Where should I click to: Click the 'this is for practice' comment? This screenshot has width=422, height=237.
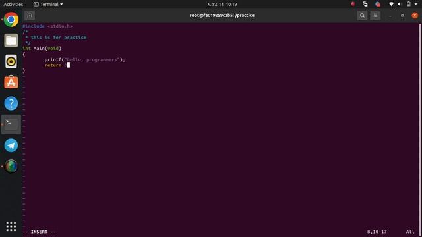(x=59, y=38)
